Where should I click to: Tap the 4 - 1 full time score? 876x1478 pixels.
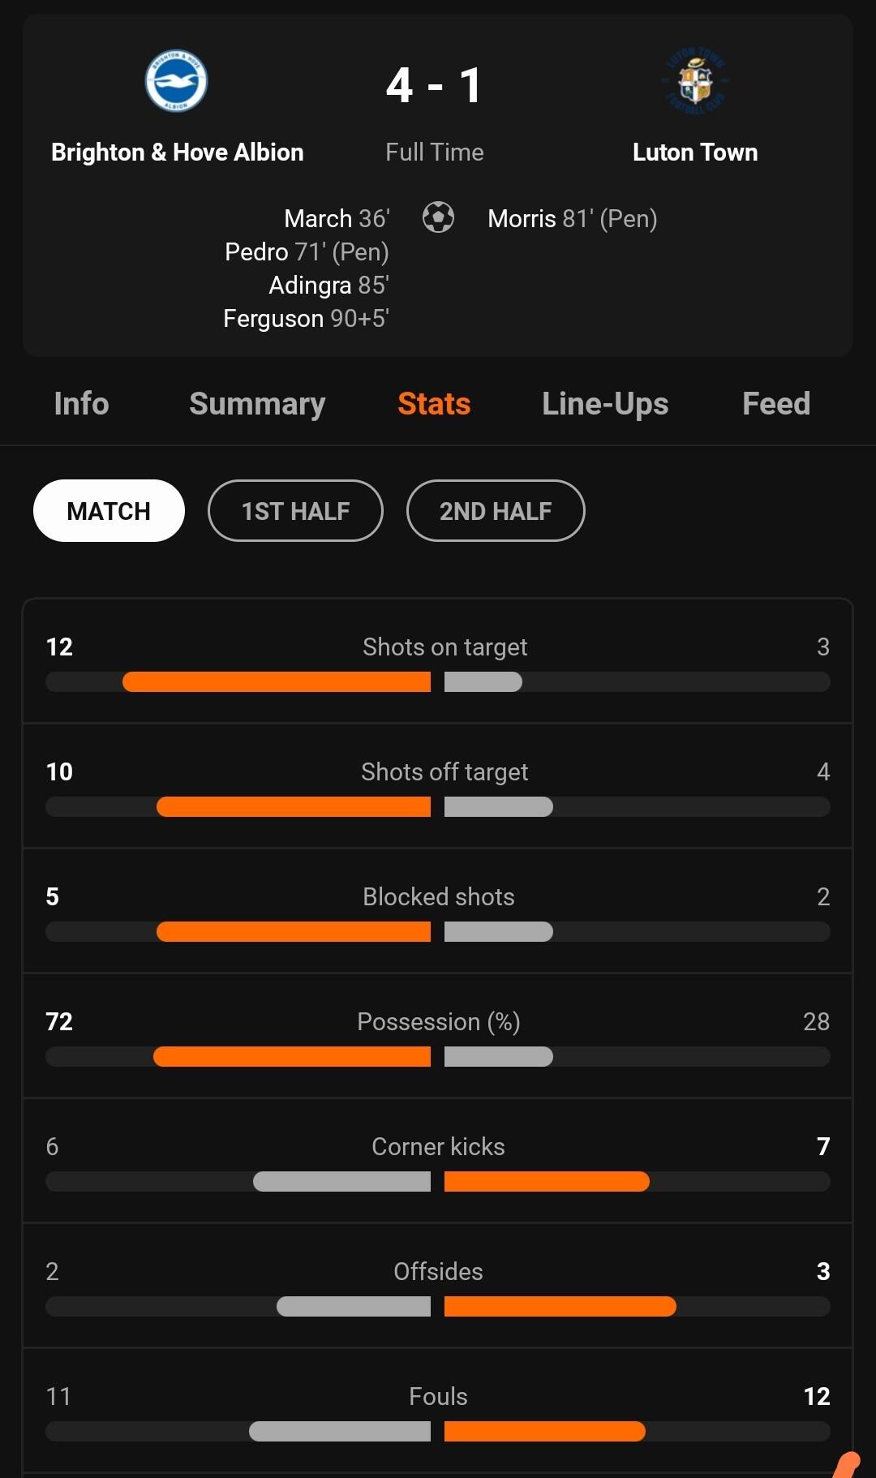[434, 86]
